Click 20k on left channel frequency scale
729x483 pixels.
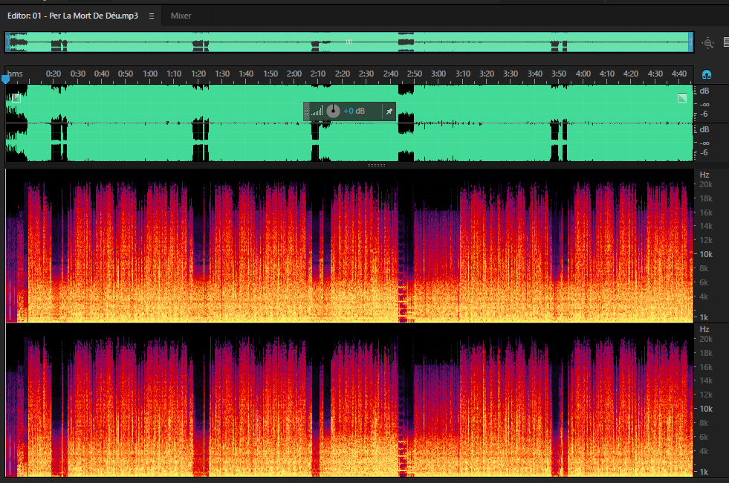pyautogui.click(x=706, y=184)
